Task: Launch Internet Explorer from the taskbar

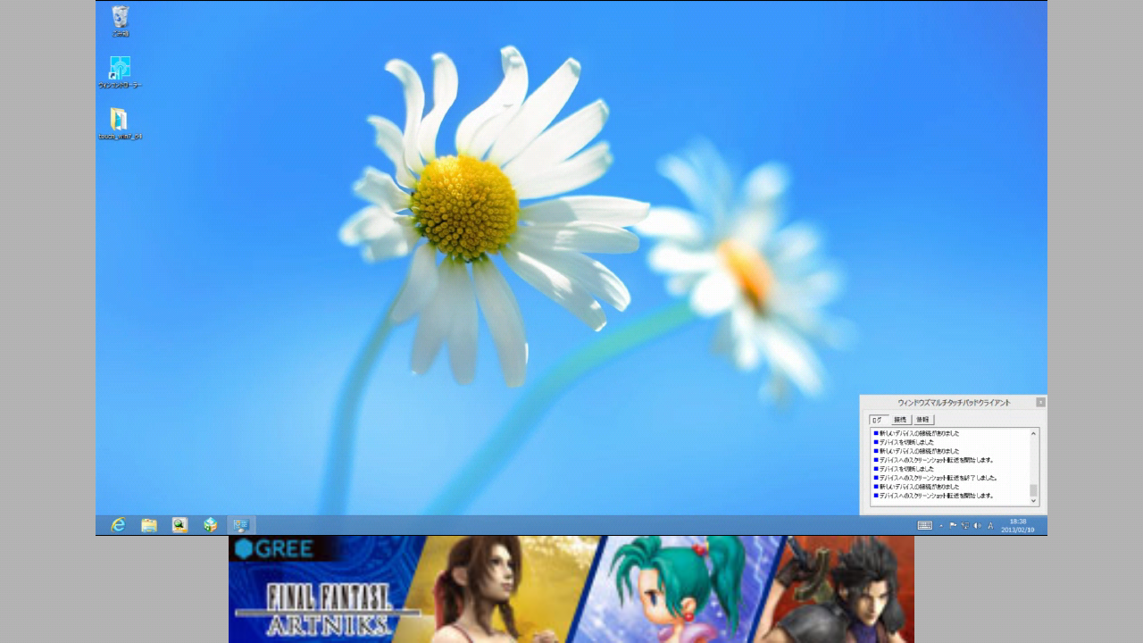Action: click(118, 525)
